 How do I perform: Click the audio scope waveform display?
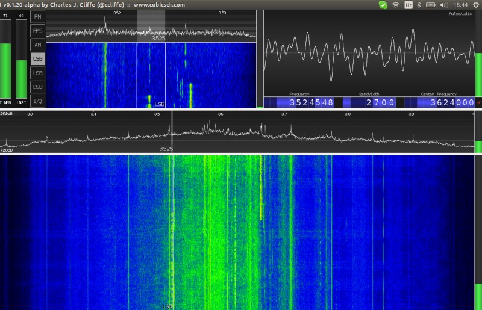(x=369, y=53)
